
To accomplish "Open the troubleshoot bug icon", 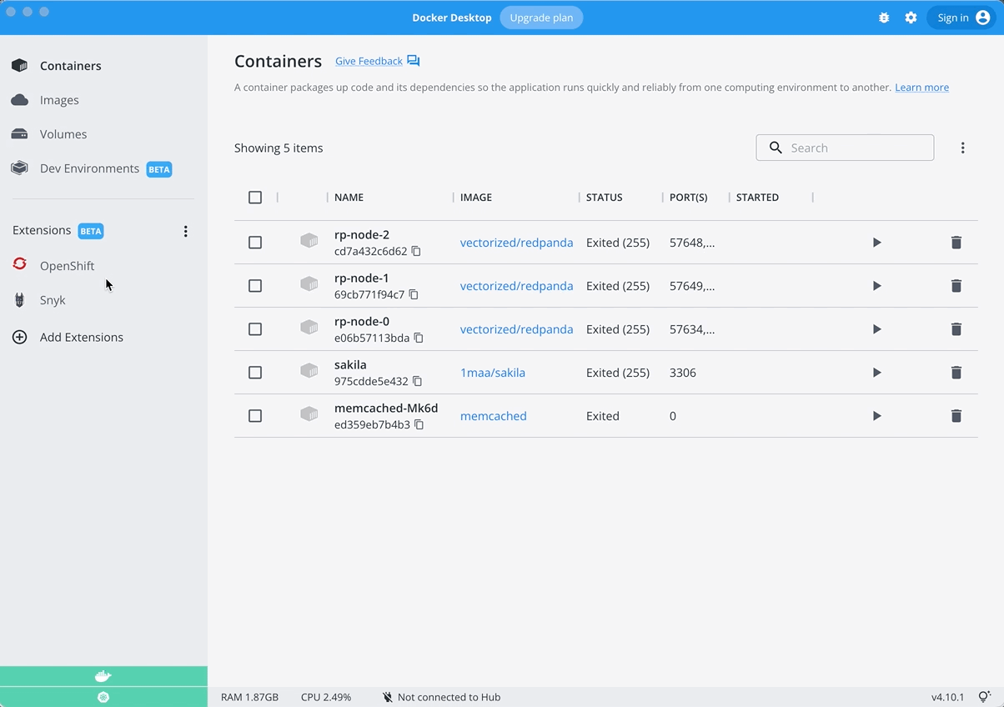I will tap(884, 18).
